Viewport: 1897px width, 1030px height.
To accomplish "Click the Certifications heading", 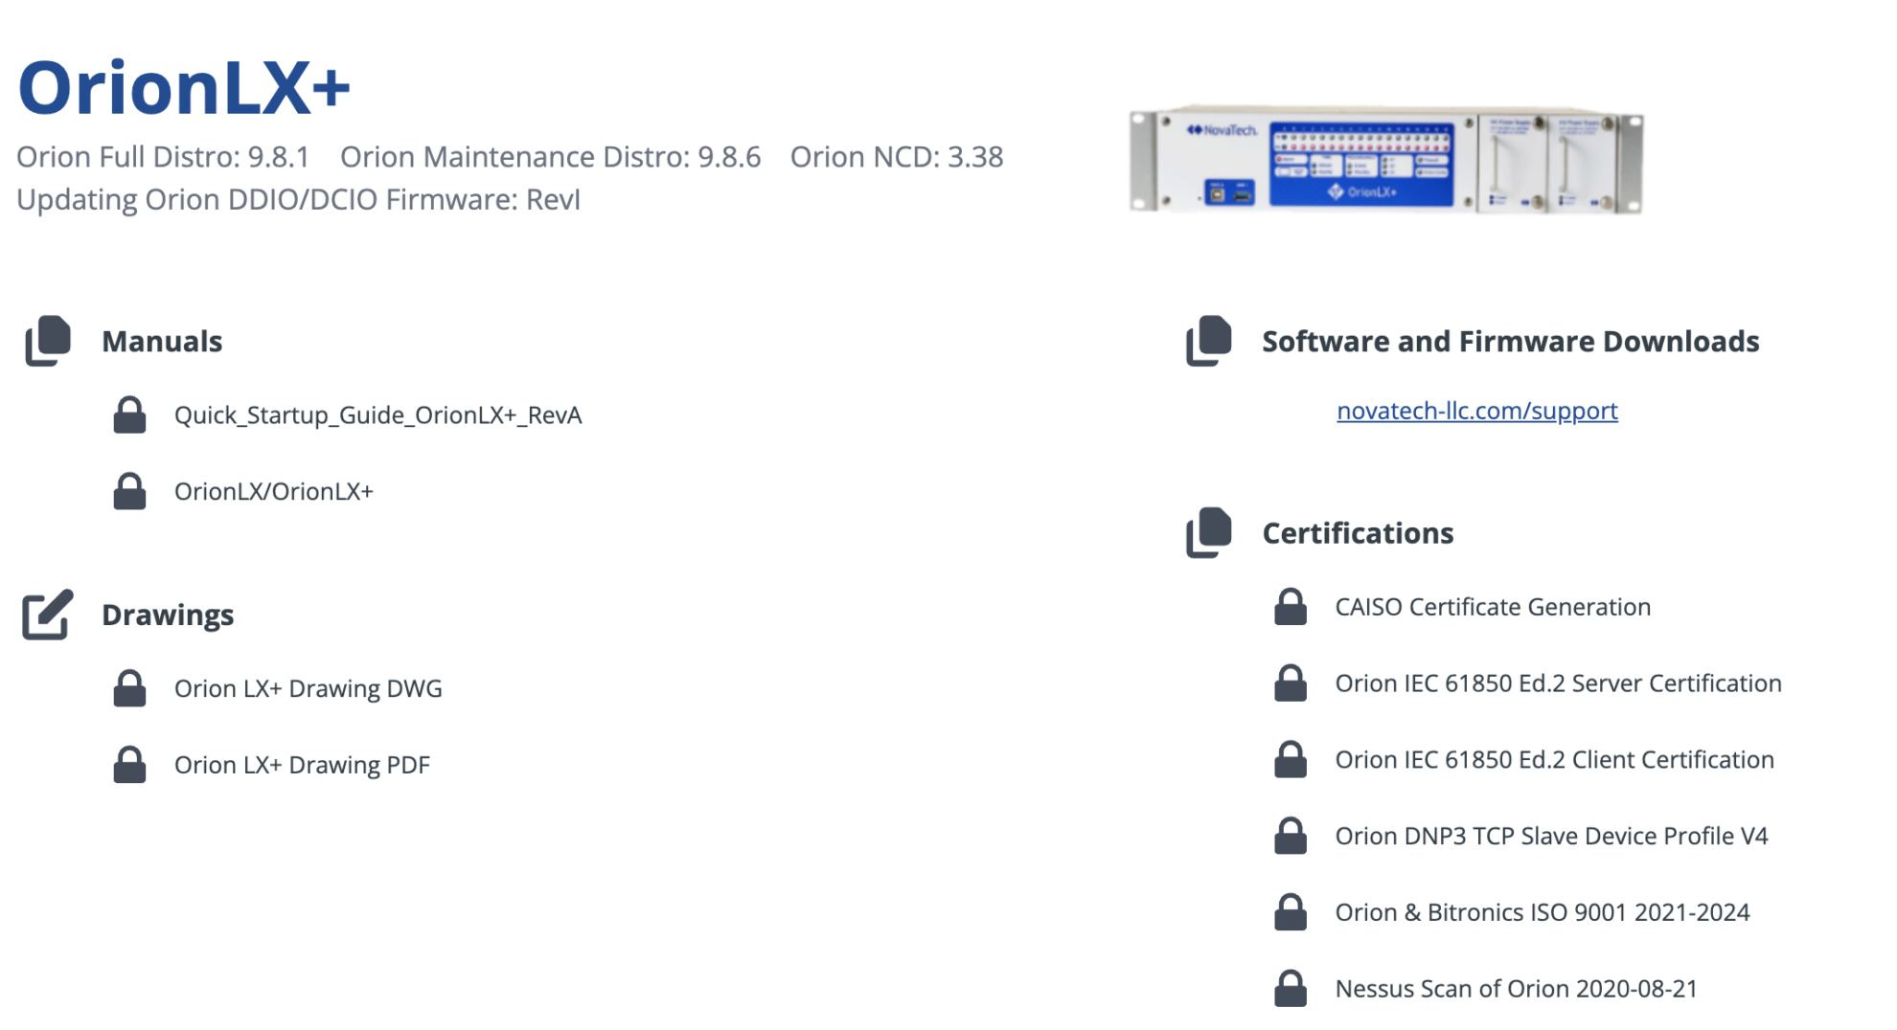I will (x=1358, y=533).
